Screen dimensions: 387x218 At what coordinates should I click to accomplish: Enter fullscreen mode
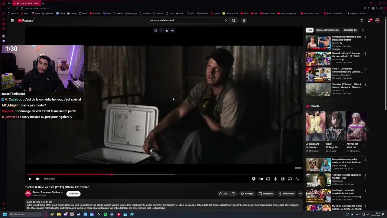pyautogui.click(x=297, y=179)
